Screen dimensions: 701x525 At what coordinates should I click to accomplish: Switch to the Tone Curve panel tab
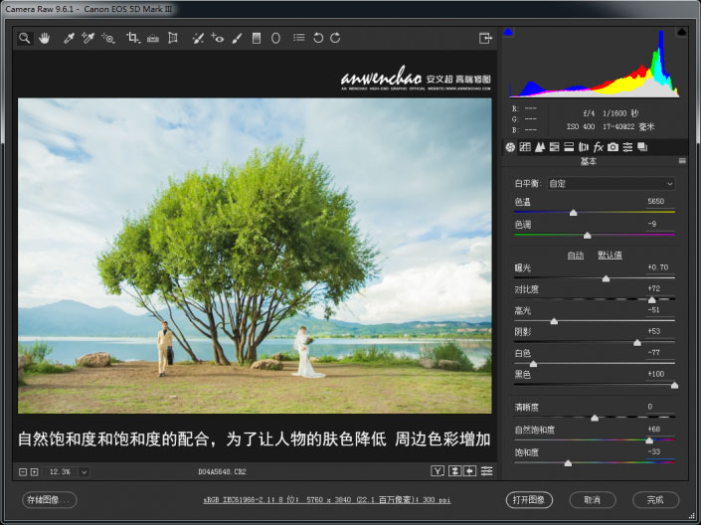point(525,147)
